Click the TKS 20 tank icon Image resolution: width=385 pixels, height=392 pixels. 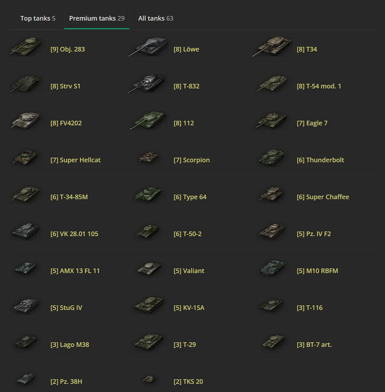coord(149,379)
